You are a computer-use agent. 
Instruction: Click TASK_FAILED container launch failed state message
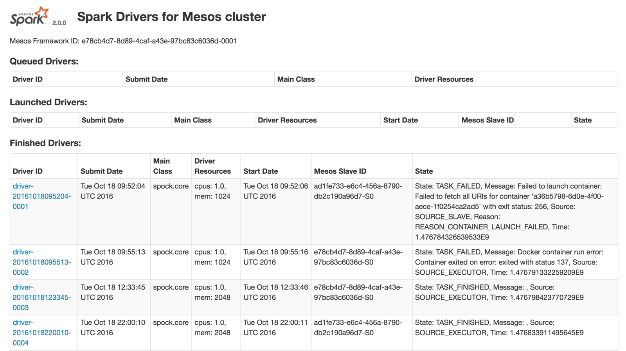pyautogui.click(x=509, y=212)
